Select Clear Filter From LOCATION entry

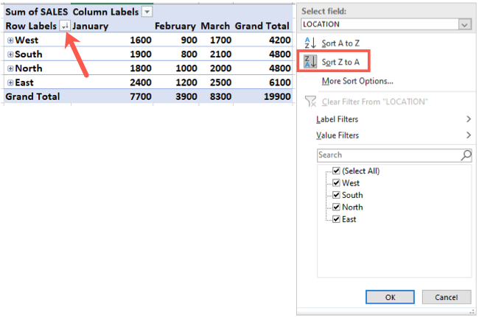point(375,101)
